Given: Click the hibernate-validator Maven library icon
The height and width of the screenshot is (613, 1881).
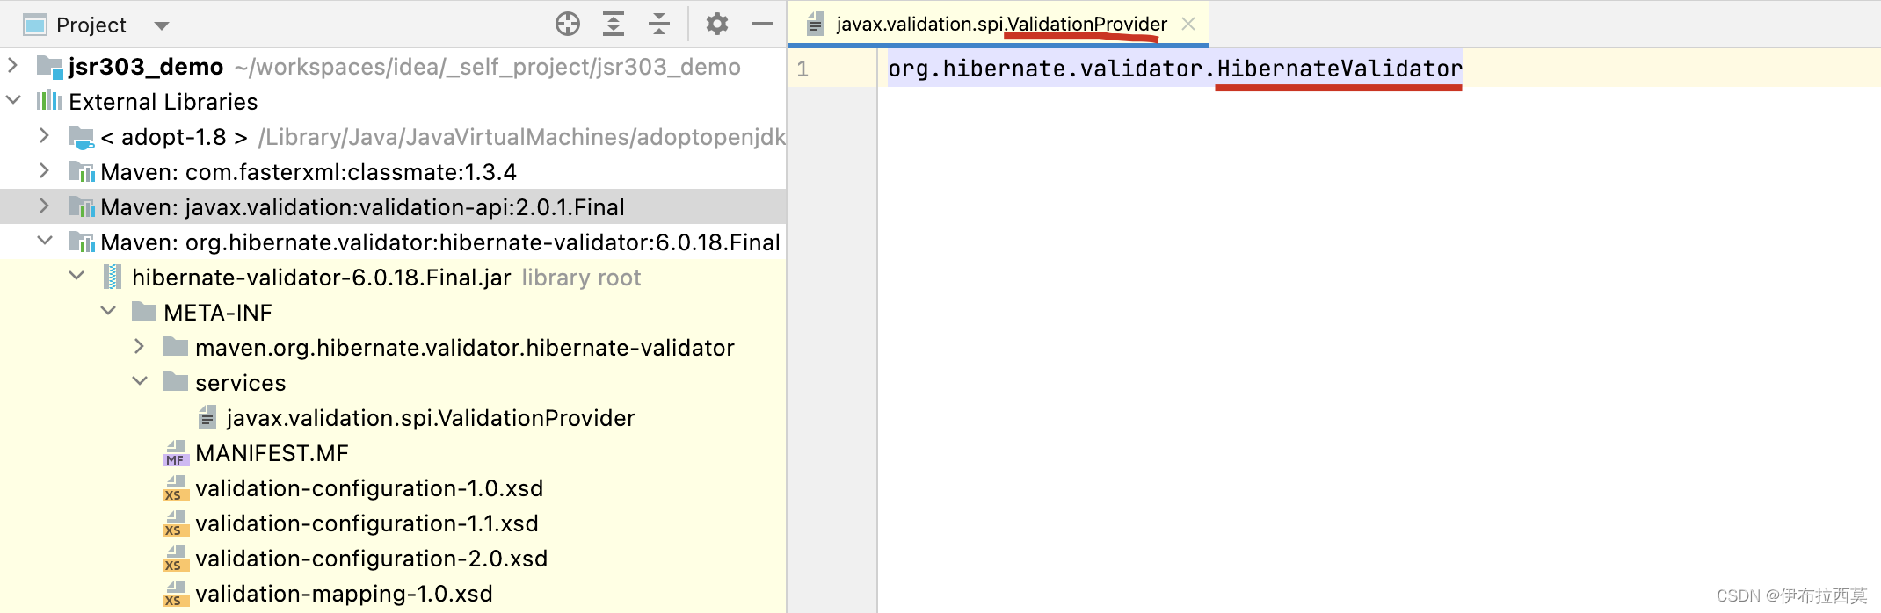Looking at the screenshot, I should (82, 242).
